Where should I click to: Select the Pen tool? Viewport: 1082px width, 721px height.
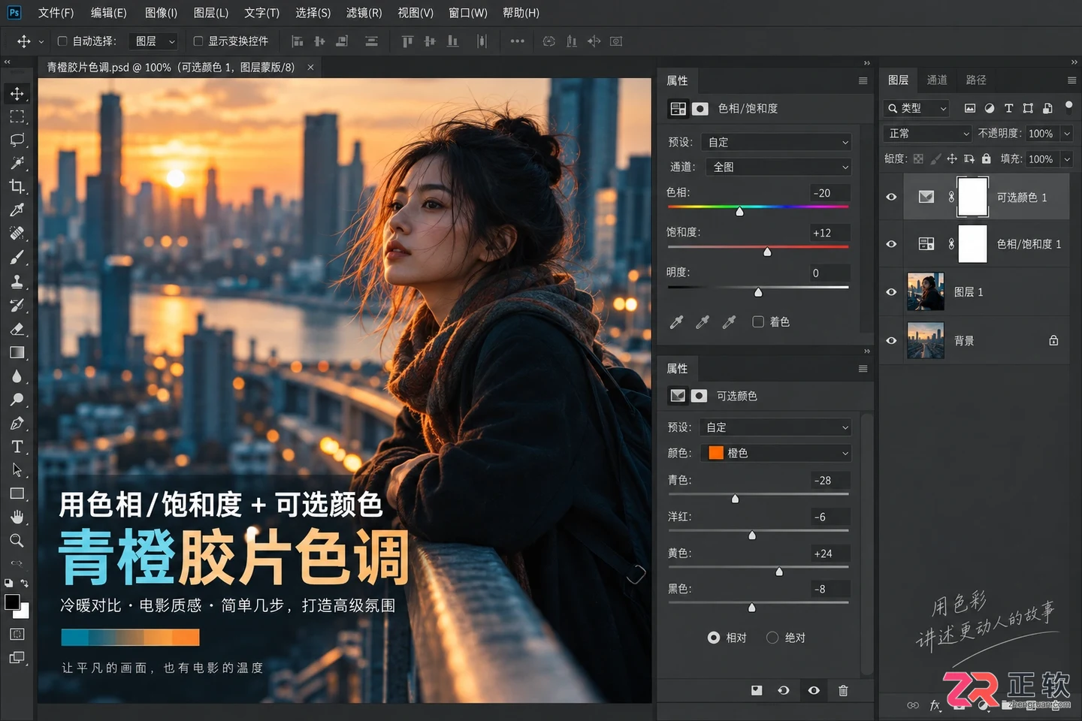pyautogui.click(x=17, y=423)
